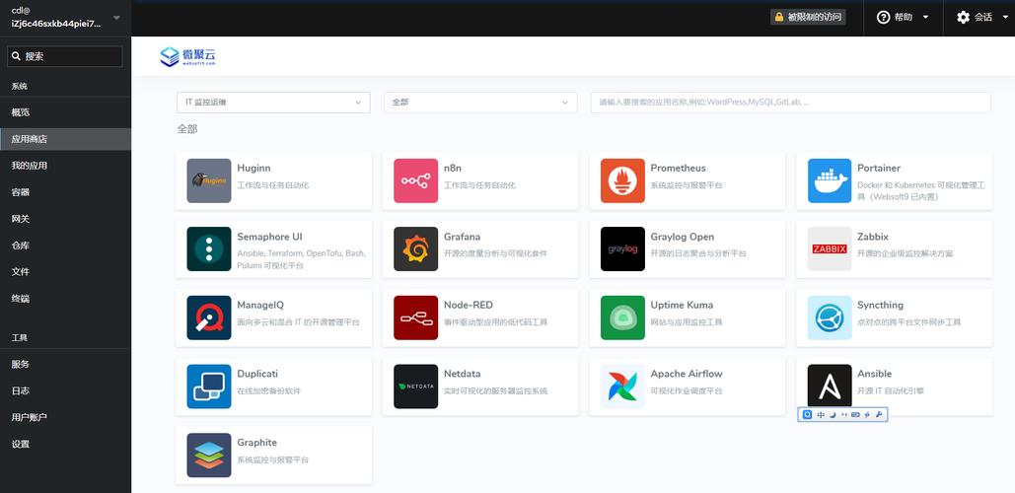Expand the IT 监控运维 category dropdown
Screen dimensions: 1015x493
click(x=273, y=103)
